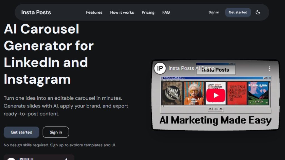Toggle dark mode with the moon icon
285x160 pixels.
coord(258,12)
